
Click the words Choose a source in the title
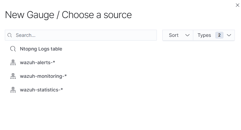[x=97, y=15]
